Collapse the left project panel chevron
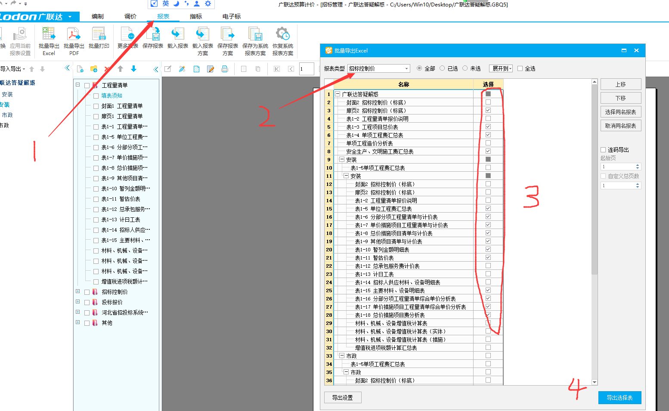669x411 pixels. tap(67, 68)
